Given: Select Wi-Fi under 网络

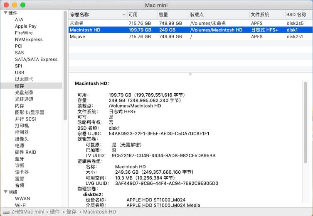Looking at the screenshot, I should pyautogui.click(x=21, y=205).
